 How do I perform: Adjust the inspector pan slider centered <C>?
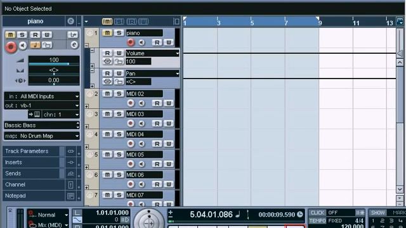tap(54, 70)
